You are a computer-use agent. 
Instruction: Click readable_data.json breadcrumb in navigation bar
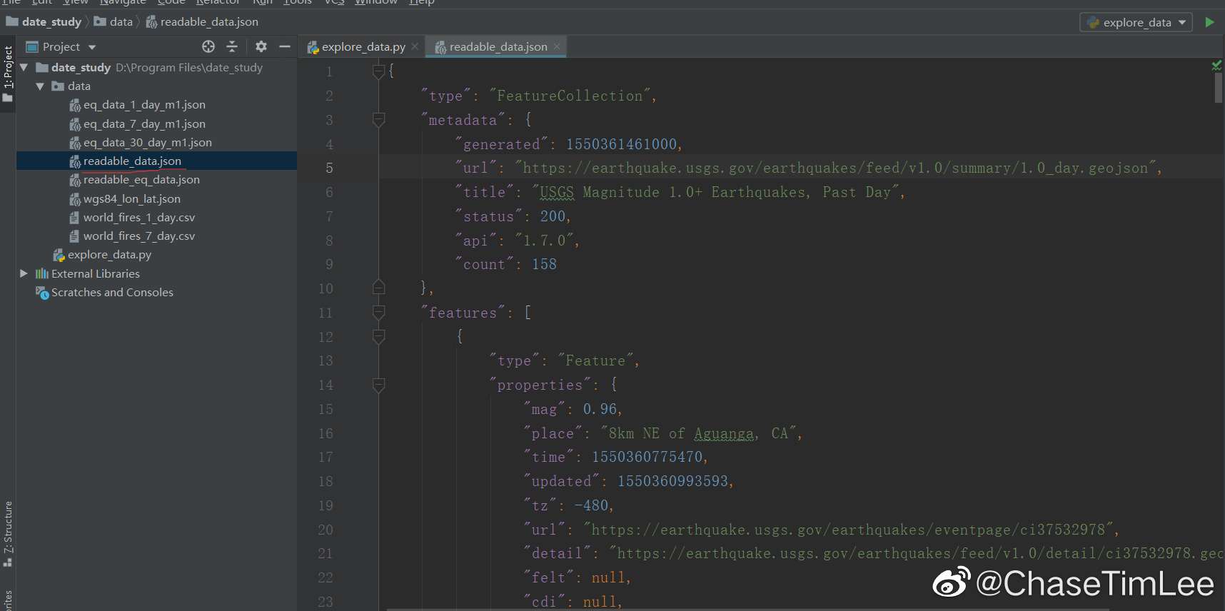click(x=203, y=22)
